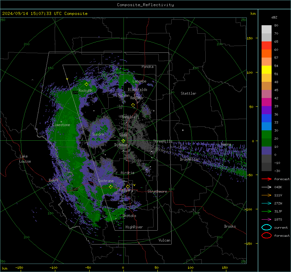
Task: Click the HighRiver label
Action: pyautogui.click(x=134, y=227)
